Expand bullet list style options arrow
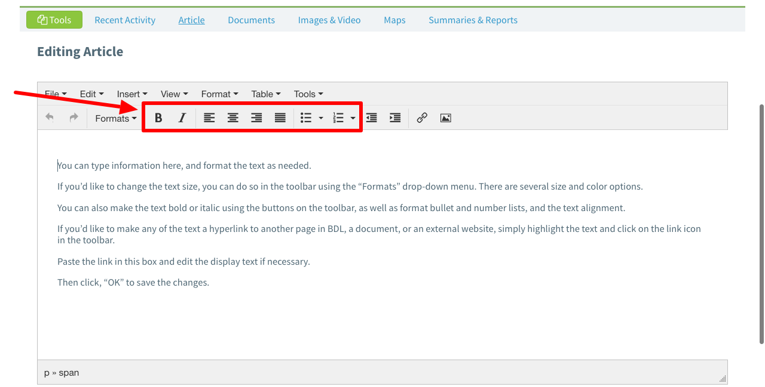 (321, 118)
